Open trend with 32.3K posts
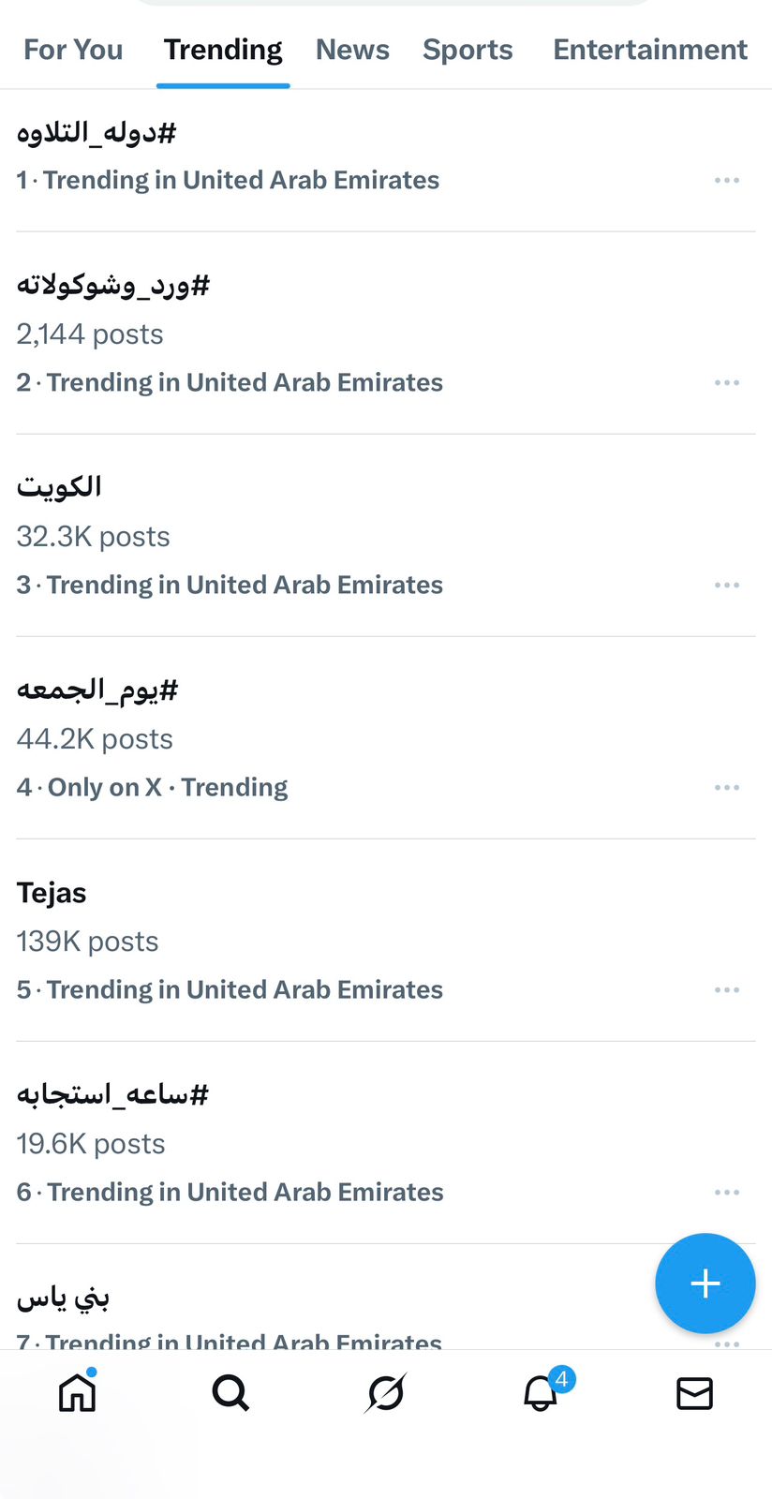Viewport: 772px width, 1499px height. [60, 487]
